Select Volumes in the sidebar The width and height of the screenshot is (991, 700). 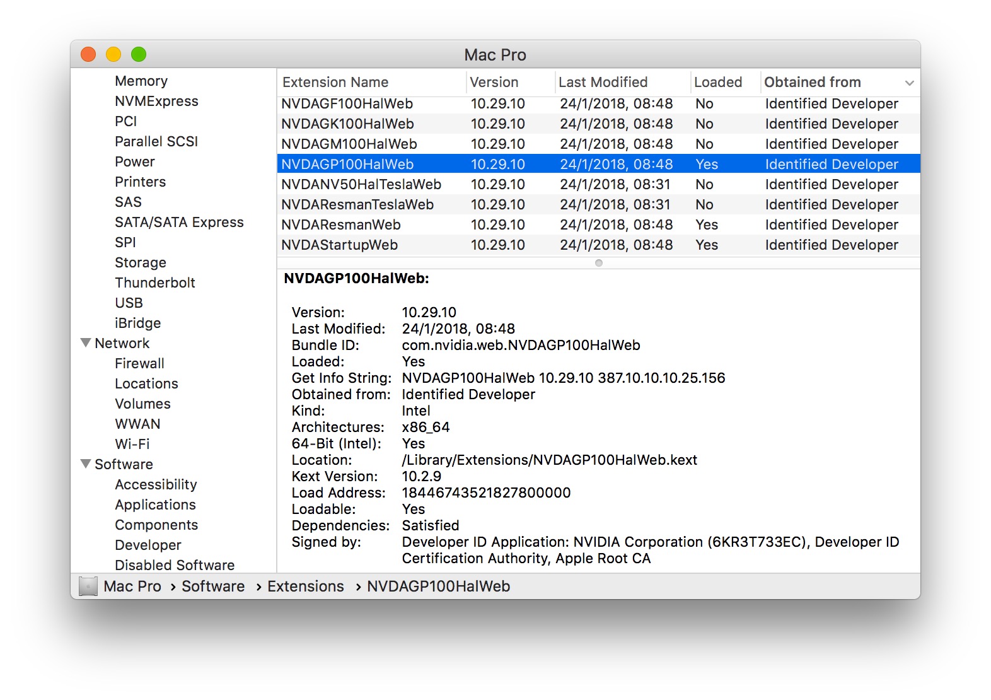pyautogui.click(x=142, y=404)
